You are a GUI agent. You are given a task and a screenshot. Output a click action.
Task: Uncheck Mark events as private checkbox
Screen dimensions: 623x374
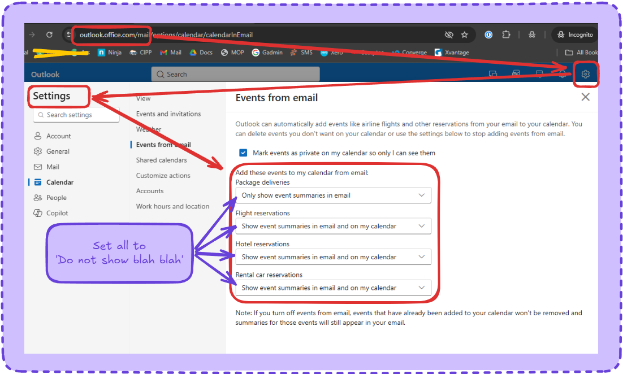click(243, 153)
